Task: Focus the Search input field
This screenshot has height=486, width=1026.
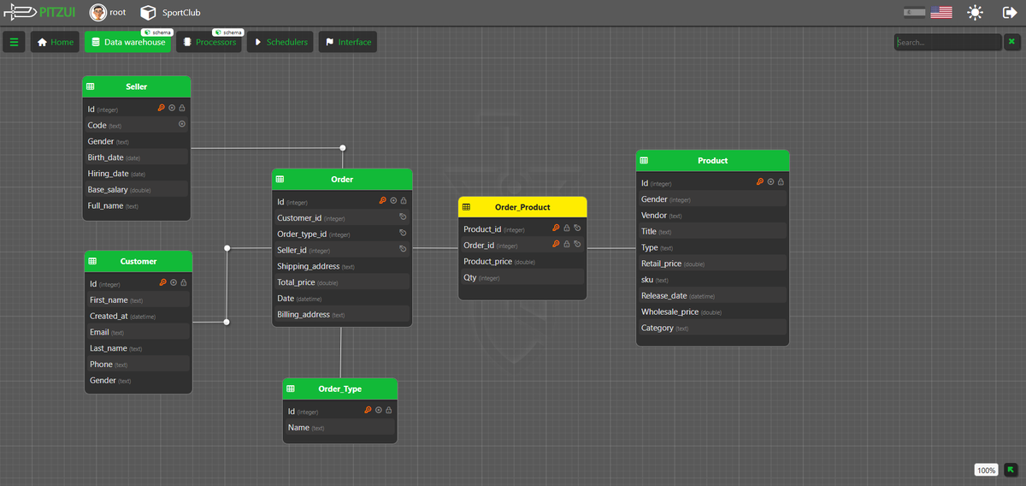Action: 947,42
